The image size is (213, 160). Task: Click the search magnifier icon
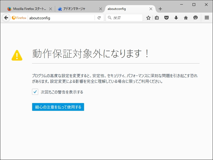click(x=109, y=18)
